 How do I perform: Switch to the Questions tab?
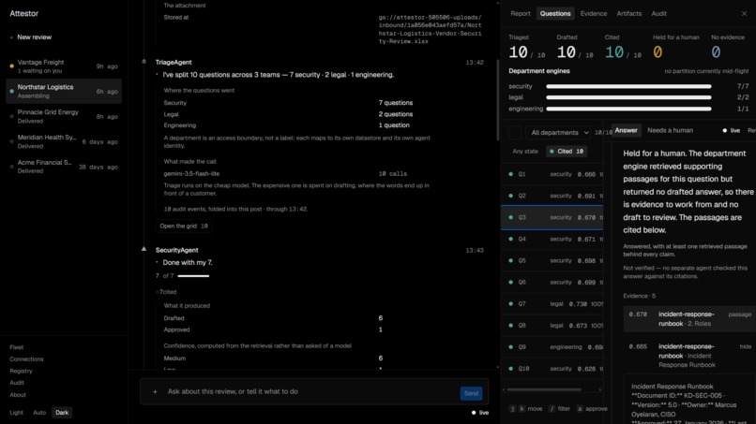[x=555, y=13]
